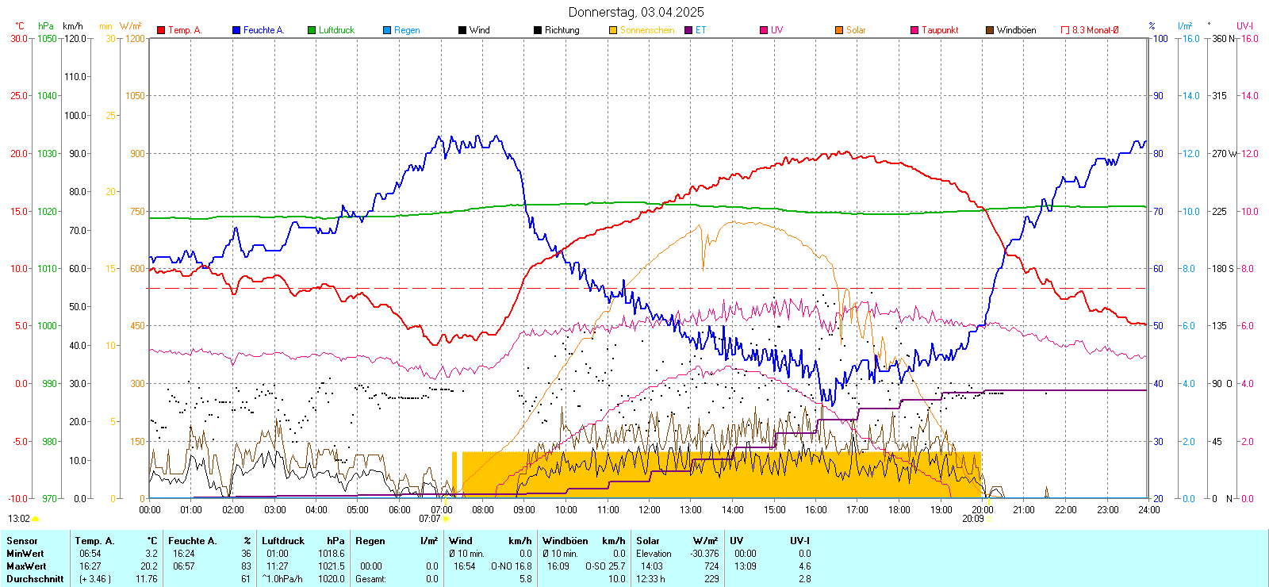Click the Windböen column header in table
This screenshot has width=1269, height=587.
click(x=565, y=541)
